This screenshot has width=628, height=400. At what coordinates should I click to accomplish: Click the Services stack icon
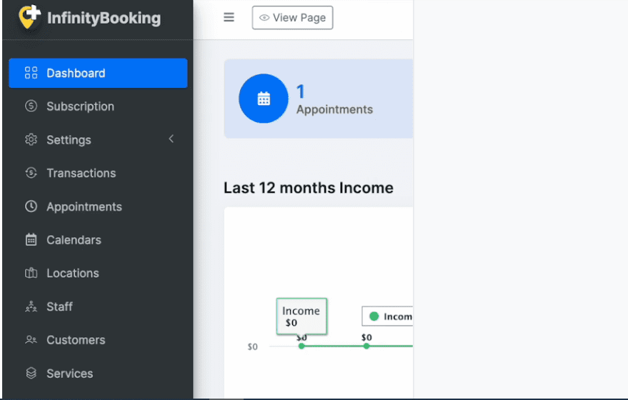pos(31,373)
